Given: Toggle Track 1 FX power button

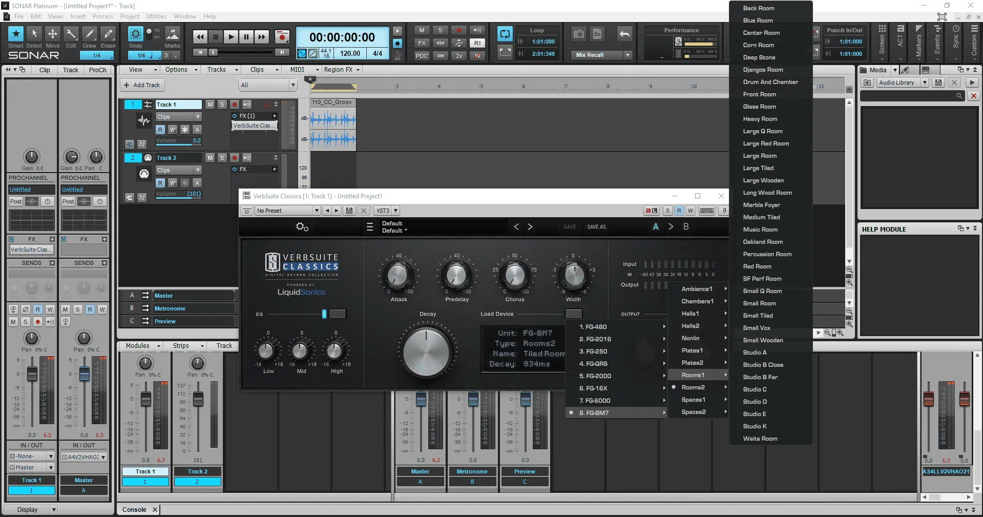Looking at the screenshot, I should click(x=235, y=116).
